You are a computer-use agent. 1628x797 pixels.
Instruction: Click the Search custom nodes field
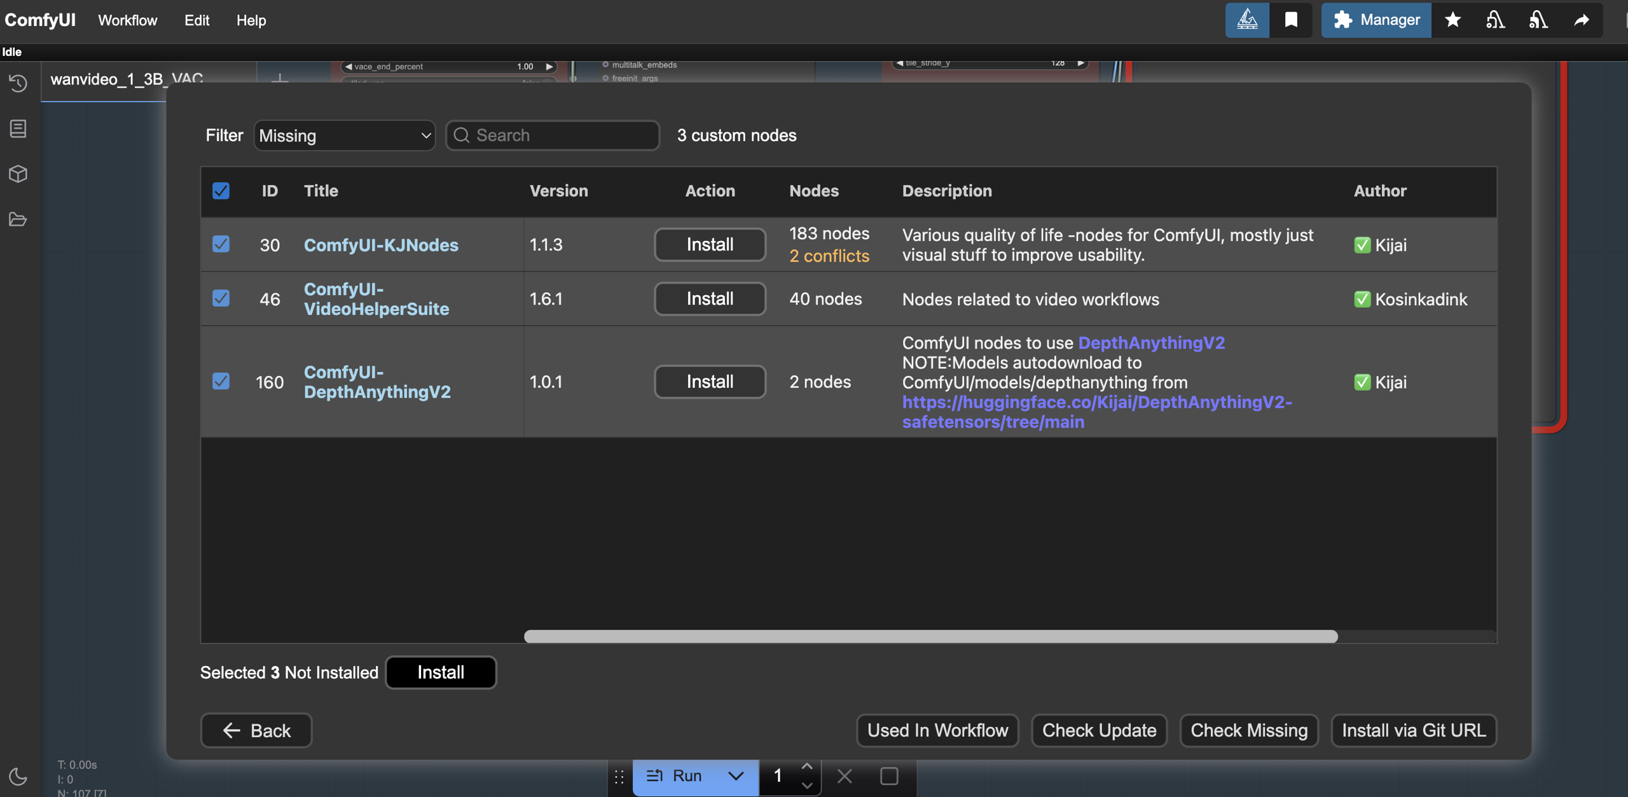553,135
